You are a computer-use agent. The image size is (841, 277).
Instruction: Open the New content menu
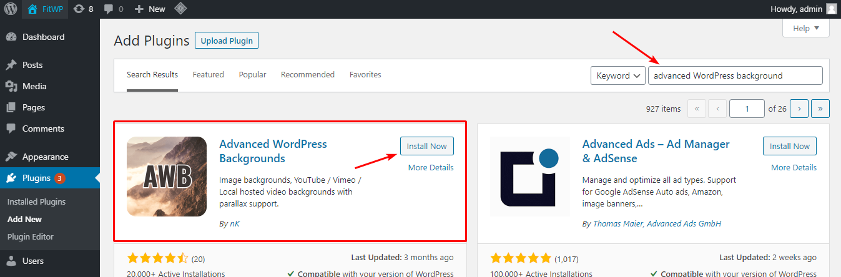click(150, 9)
